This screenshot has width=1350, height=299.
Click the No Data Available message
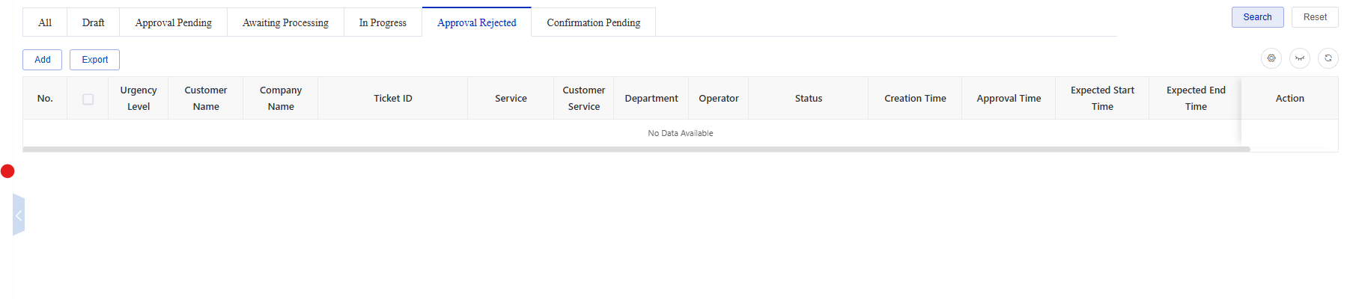(681, 133)
